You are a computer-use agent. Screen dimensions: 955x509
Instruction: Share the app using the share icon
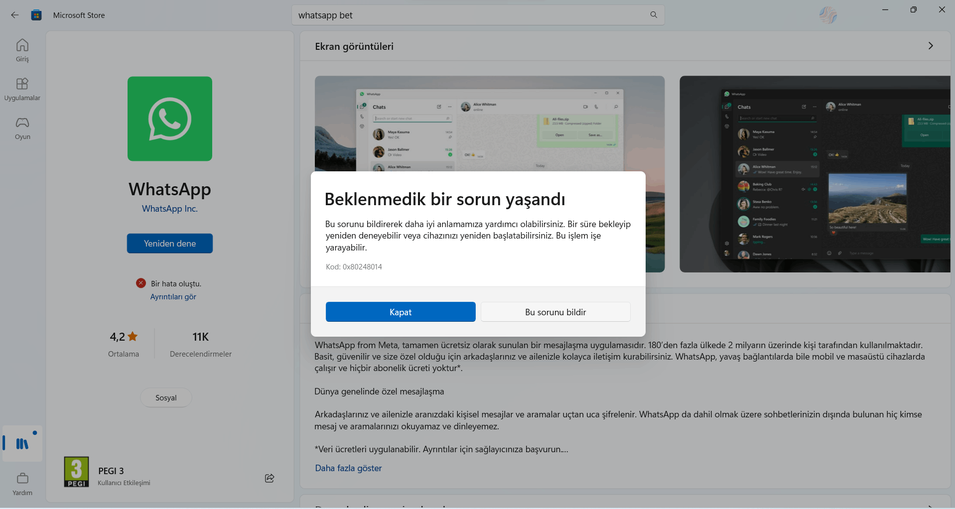pos(270,478)
